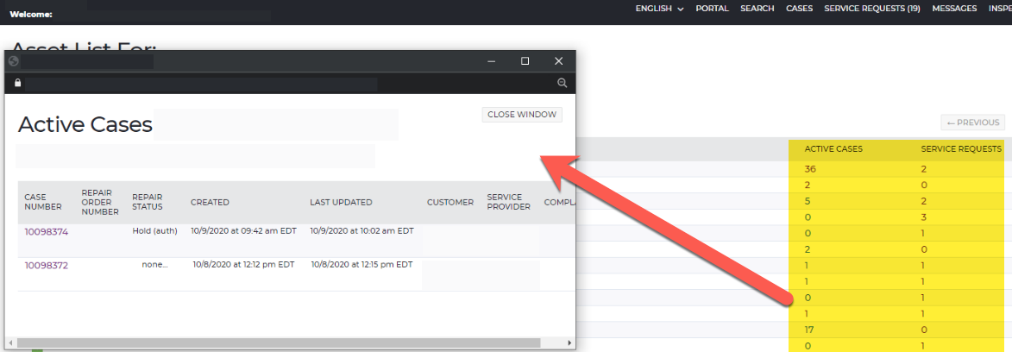The image size is (1012, 352).
Task: Minimize the Active Cases popup window
Action: 492,60
